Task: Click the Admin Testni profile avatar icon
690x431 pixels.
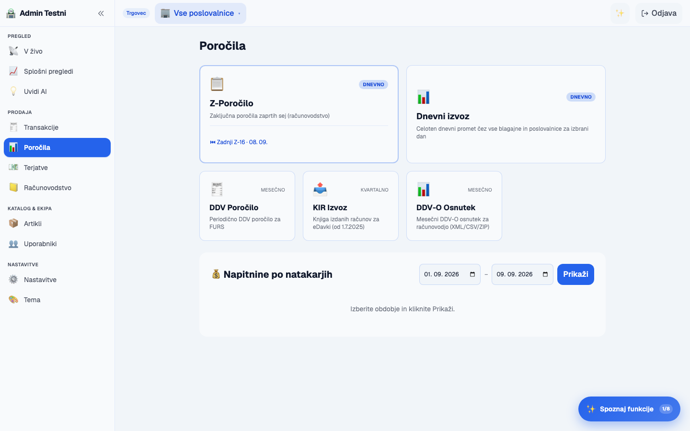Action: (x=11, y=13)
